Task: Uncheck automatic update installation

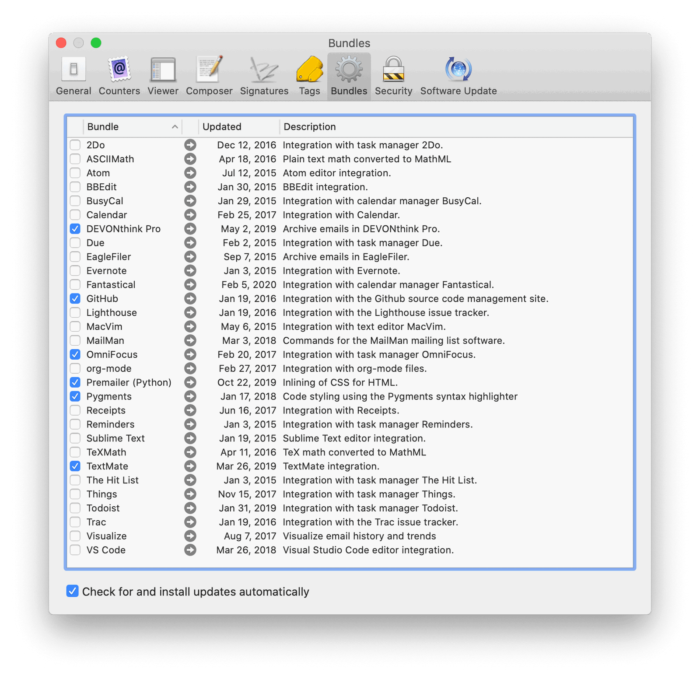Action: [72, 591]
